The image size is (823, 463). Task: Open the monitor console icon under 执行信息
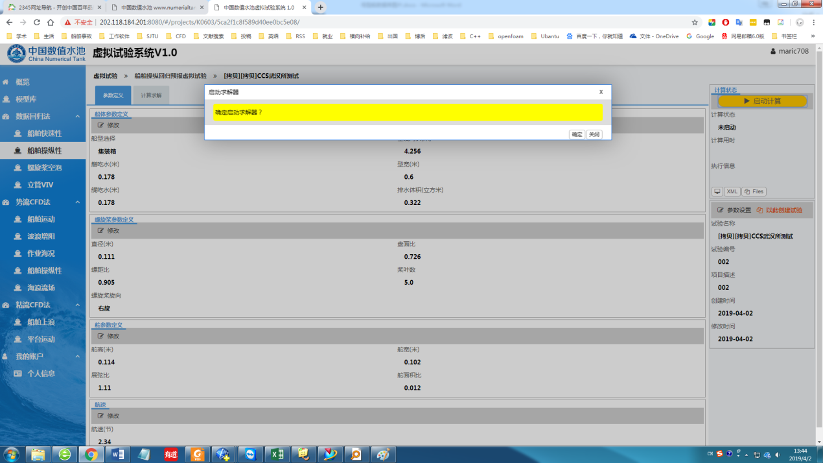pos(717,192)
